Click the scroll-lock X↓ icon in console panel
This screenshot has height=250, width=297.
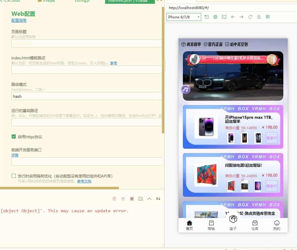[x=158, y=198]
